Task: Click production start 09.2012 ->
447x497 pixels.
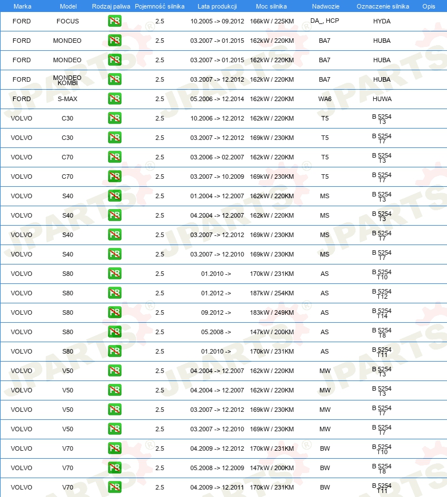Action: [x=215, y=312]
